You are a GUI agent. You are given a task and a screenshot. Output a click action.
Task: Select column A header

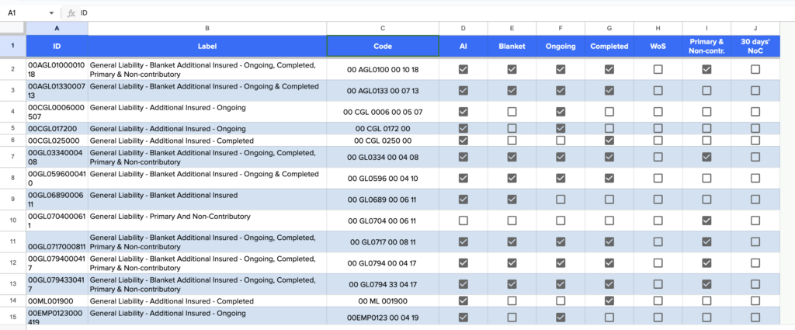(57, 29)
